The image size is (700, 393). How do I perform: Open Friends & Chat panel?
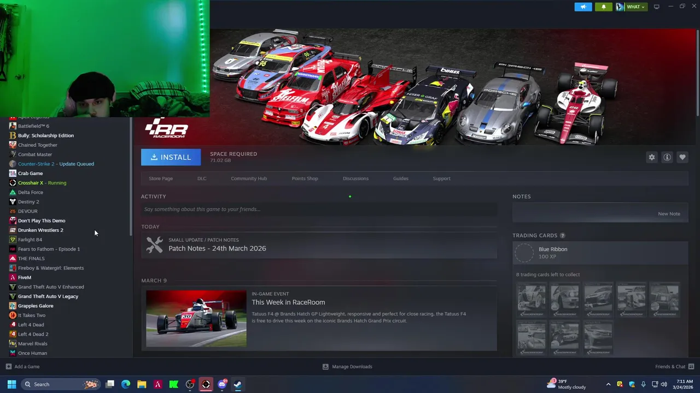674,367
